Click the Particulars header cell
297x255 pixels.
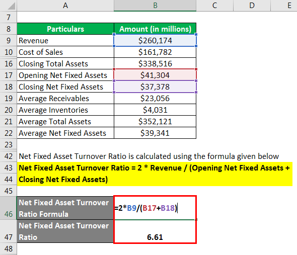pyautogui.click(x=65, y=29)
